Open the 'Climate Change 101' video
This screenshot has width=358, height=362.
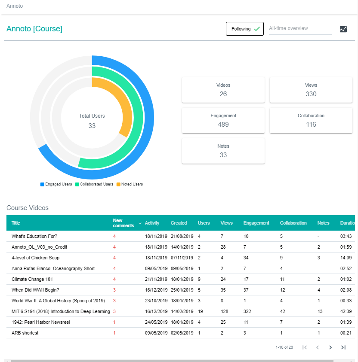[x=32, y=279]
